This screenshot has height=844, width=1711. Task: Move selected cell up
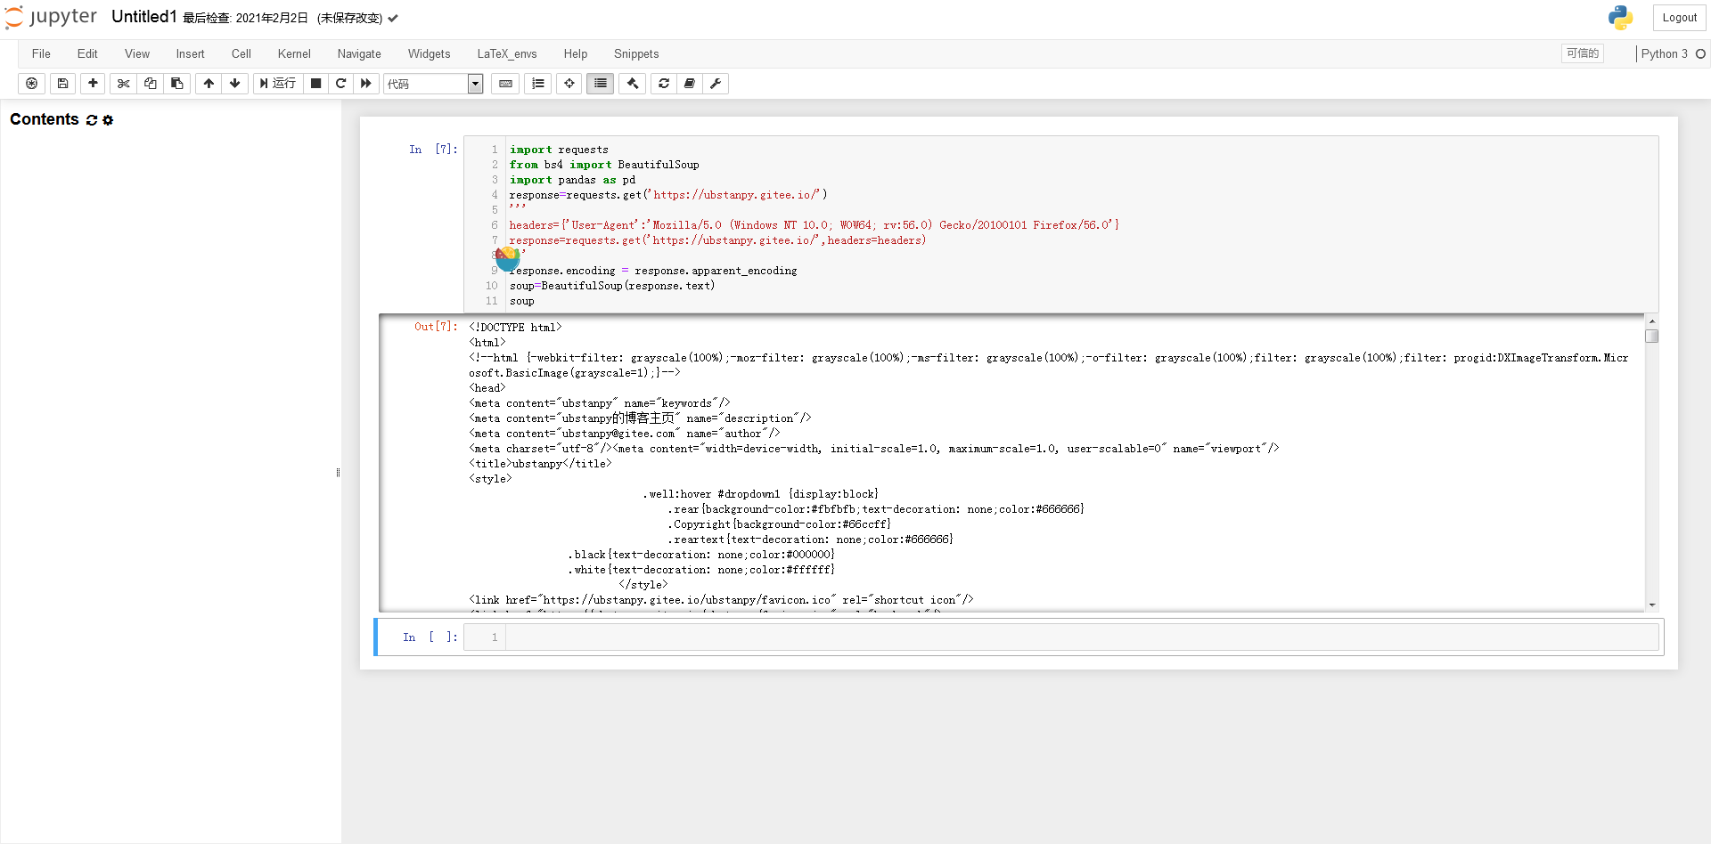[209, 84]
